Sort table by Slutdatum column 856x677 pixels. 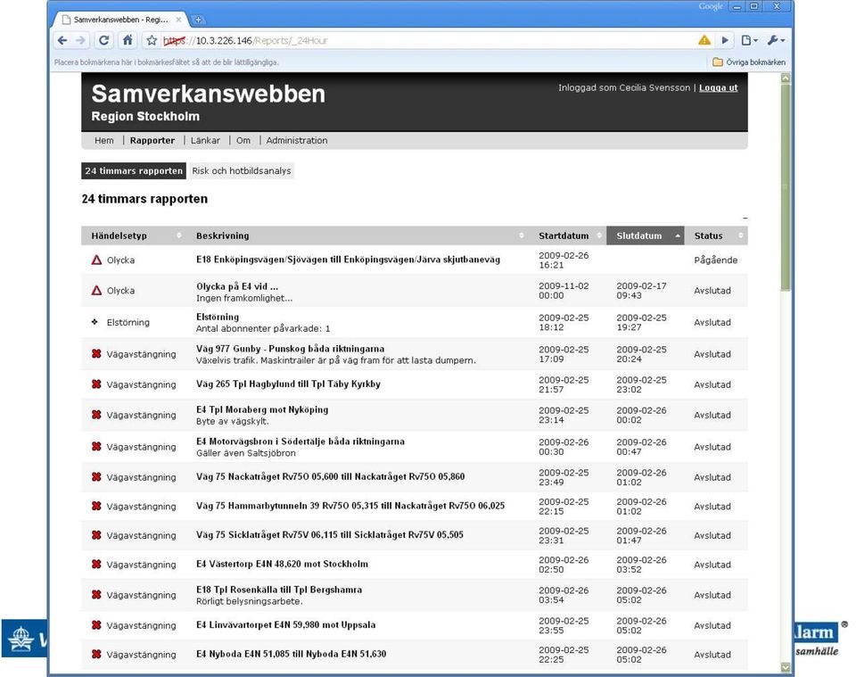(646, 235)
